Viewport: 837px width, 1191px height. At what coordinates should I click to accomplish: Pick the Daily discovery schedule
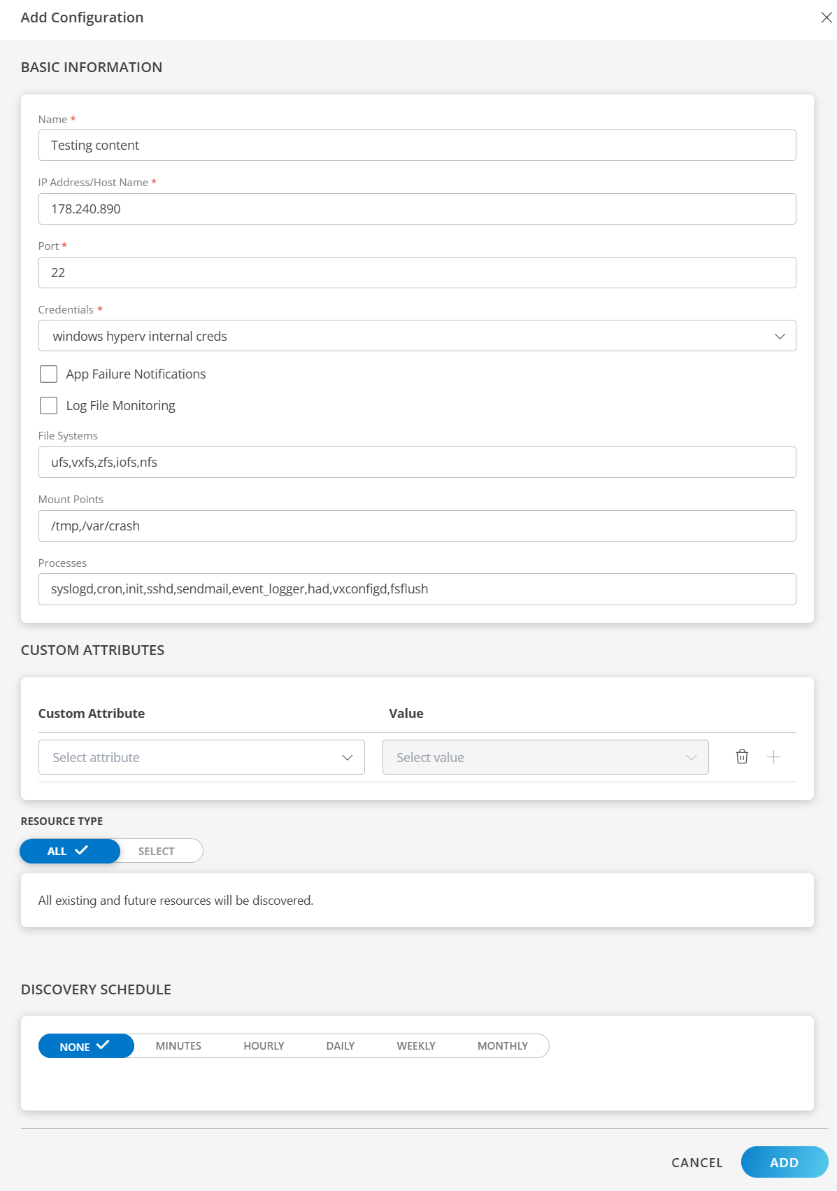pos(341,1045)
